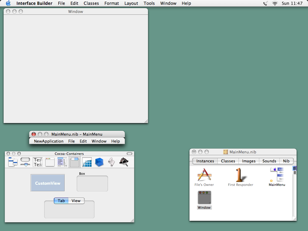Switch MainMenu.nib to outline list view

tap(294, 172)
